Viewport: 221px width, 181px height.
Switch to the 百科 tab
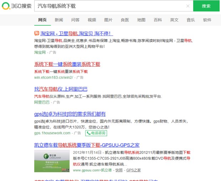pyautogui.click(x=158, y=20)
